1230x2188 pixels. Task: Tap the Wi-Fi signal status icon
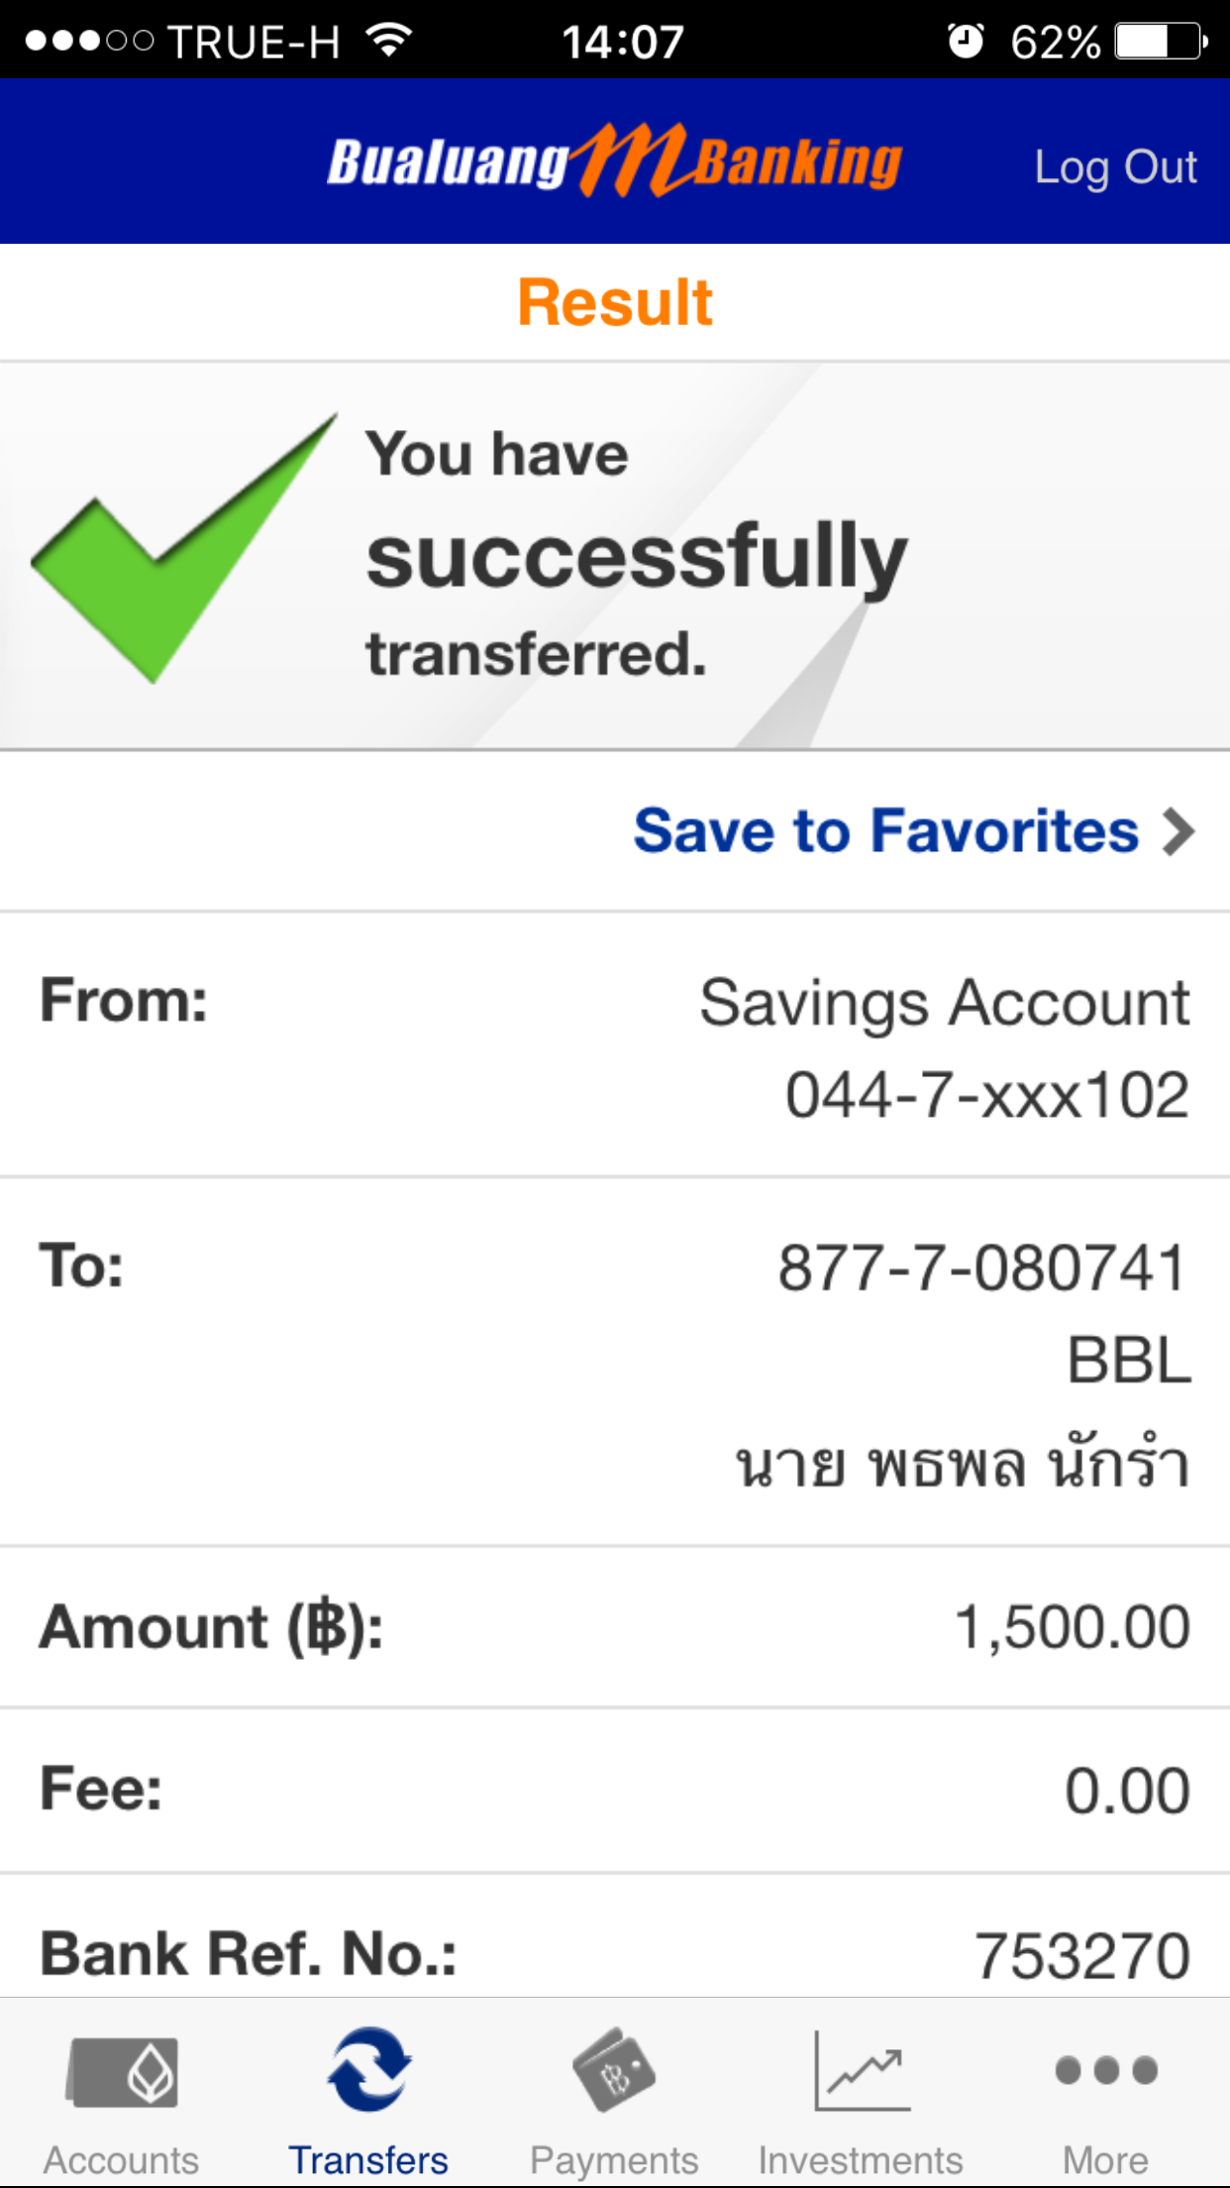click(x=388, y=42)
